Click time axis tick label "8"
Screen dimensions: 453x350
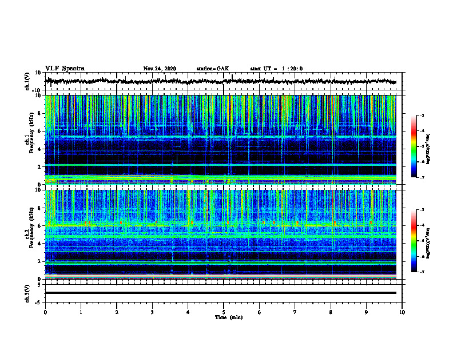click(x=331, y=312)
